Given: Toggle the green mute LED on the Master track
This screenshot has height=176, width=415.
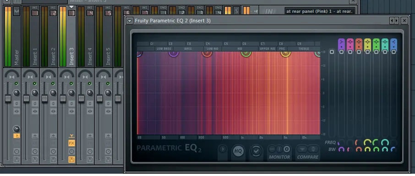Looking at the screenshot, I should (16, 84).
